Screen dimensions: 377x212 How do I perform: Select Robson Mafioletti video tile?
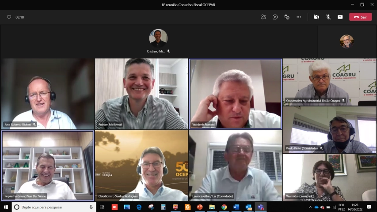[141, 94]
